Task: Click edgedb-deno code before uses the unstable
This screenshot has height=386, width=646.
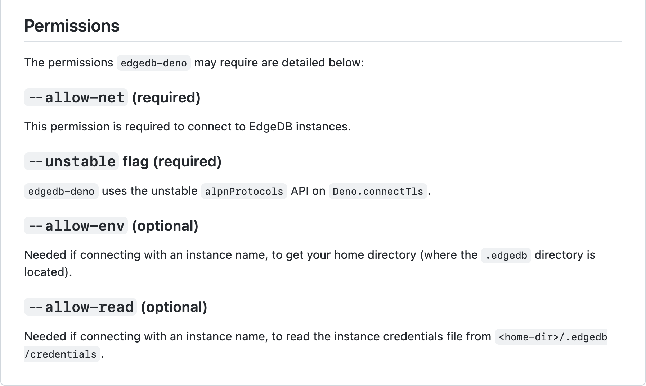Action: tap(61, 191)
